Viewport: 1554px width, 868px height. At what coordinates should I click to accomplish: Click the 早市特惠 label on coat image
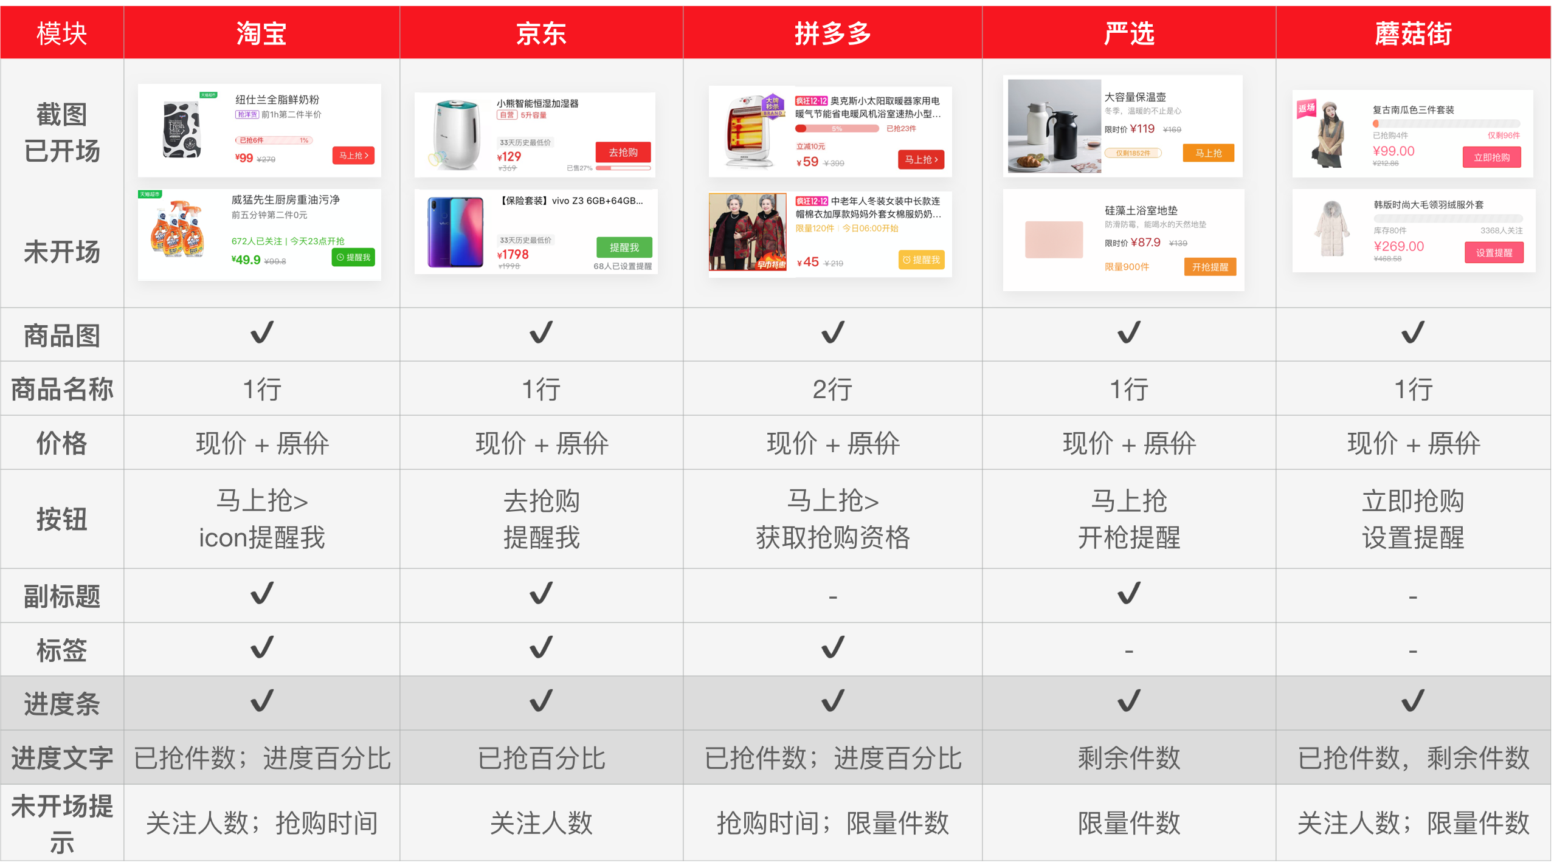pos(771,264)
